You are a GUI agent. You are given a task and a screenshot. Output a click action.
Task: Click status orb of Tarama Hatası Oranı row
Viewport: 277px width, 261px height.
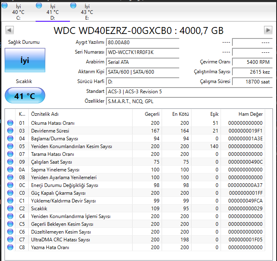(10, 154)
